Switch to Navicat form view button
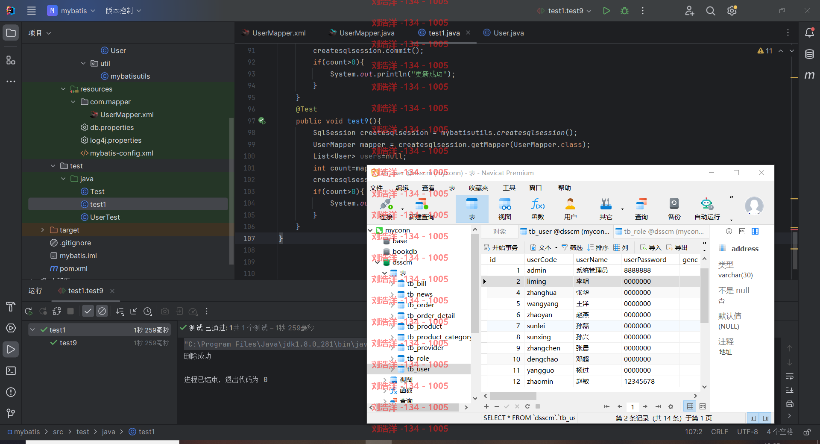 pos(703,406)
